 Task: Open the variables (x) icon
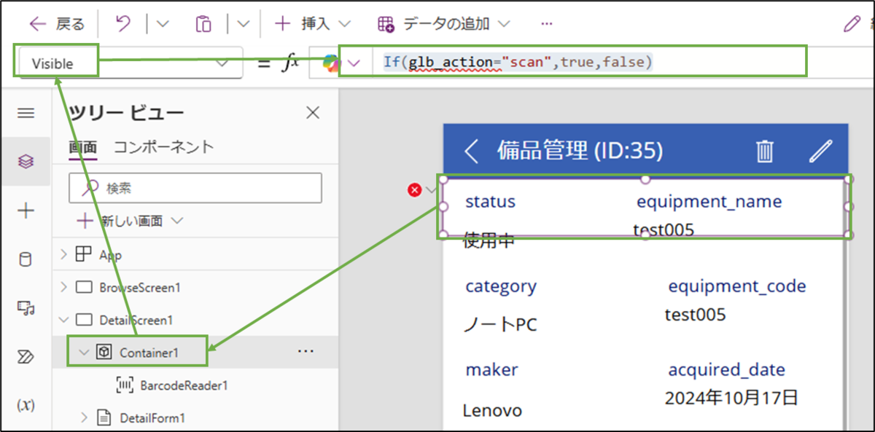[26, 405]
